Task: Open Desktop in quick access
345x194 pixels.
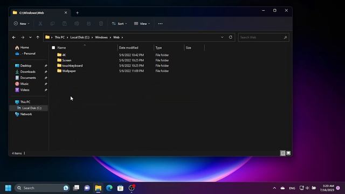Action: point(23,66)
